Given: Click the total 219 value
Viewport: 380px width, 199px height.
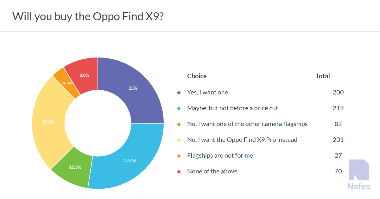Looking at the screenshot, I should click(338, 108).
